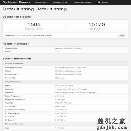131x131 pixels.
Task: Click the System Information section heading
Action: [x=17, y=58]
